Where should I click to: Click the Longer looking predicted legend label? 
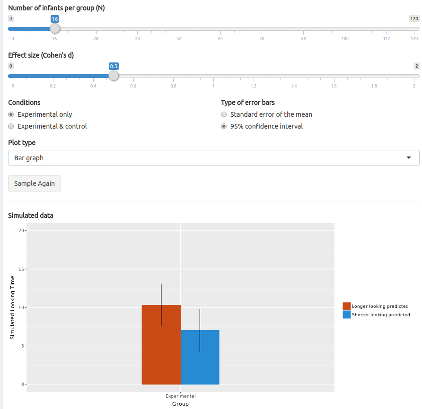tap(380, 306)
